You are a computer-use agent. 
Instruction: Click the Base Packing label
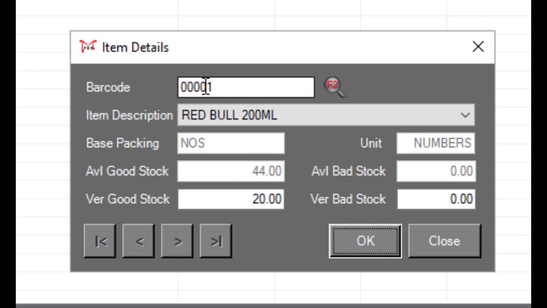coord(123,143)
